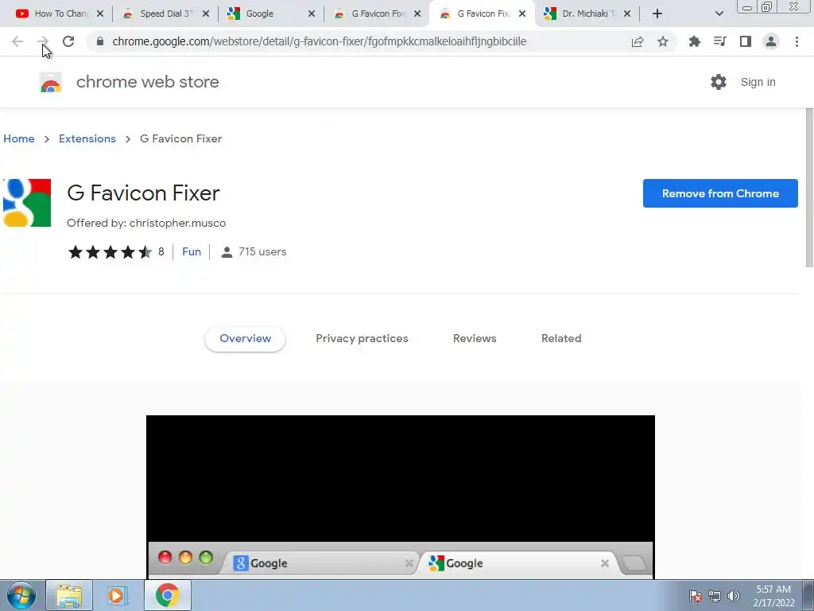Reload the current page
Screen dimensions: 814x611
click(68, 41)
